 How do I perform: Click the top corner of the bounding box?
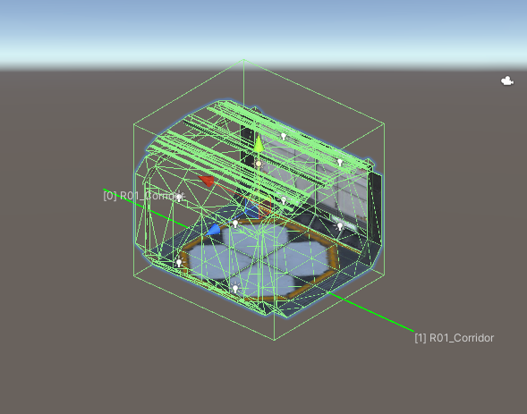[243, 60]
